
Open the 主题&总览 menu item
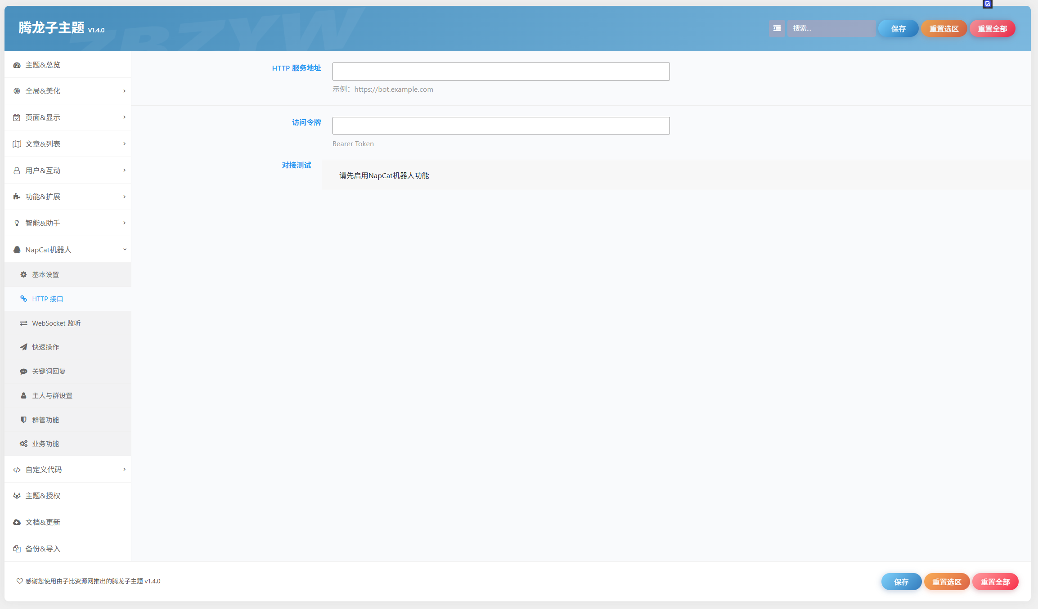coord(67,65)
